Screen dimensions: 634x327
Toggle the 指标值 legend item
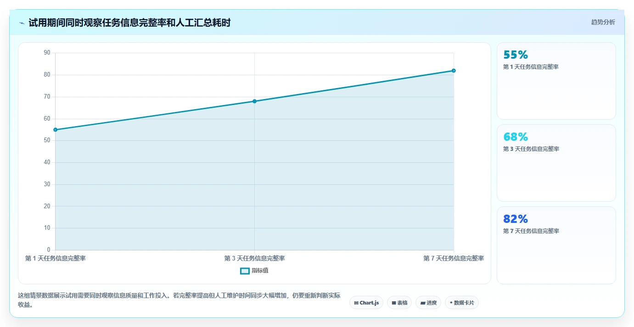coord(254,271)
